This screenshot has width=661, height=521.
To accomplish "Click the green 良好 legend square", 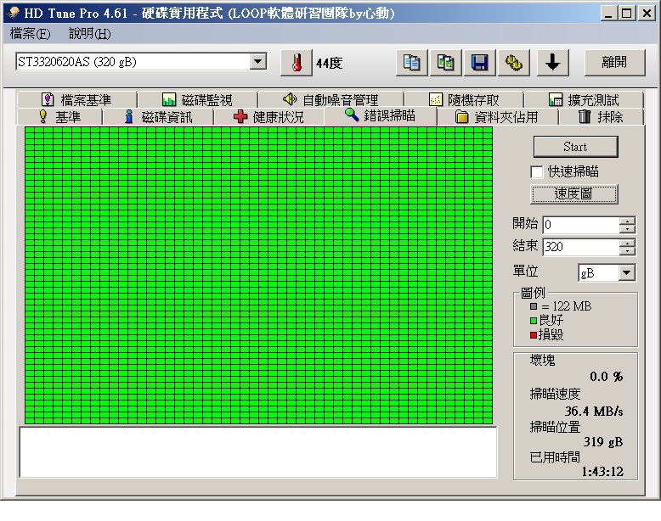I will [534, 321].
